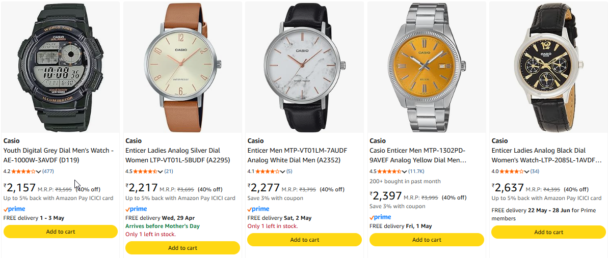Add the Enticer Yellow Dial watch to cart
This screenshot has height=258, width=608.
pos(427,240)
